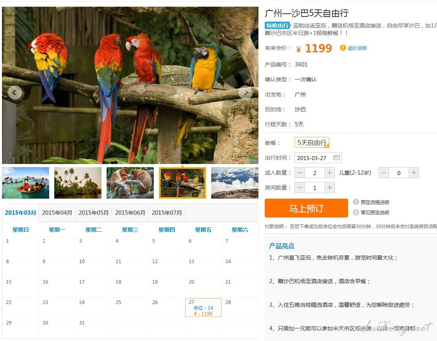
Task: Increase children (2-12岁) count with the plus button
Action: point(413,173)
